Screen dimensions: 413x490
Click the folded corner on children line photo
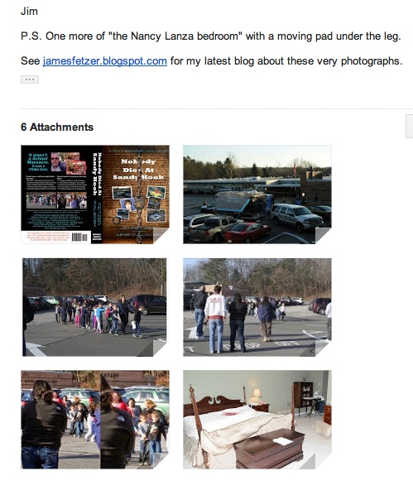[161, 348]
